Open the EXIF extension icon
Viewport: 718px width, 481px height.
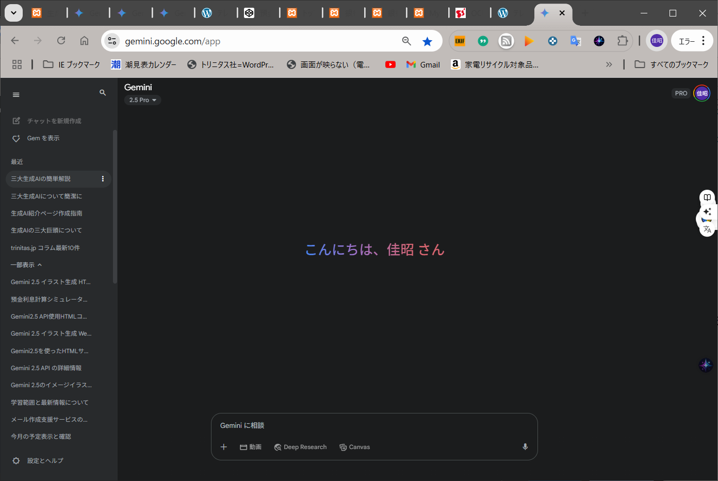(460, 41)
